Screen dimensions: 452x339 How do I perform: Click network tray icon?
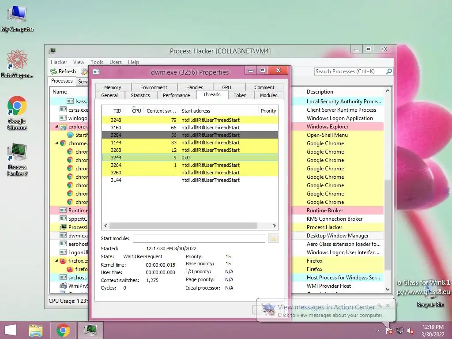point(400,331)
